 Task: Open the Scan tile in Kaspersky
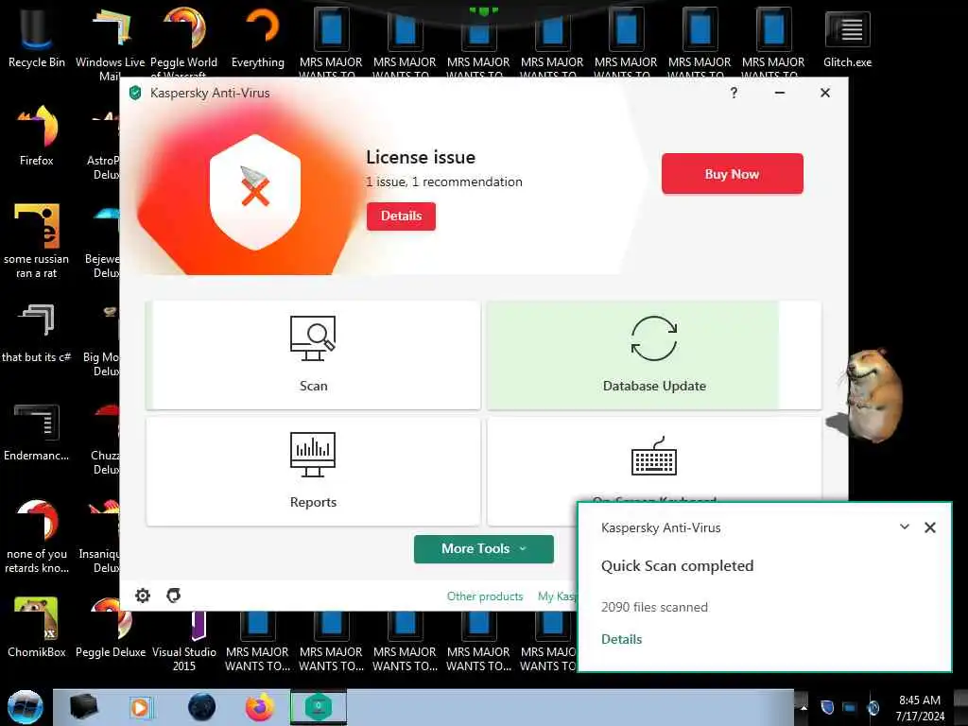(313, 355)
